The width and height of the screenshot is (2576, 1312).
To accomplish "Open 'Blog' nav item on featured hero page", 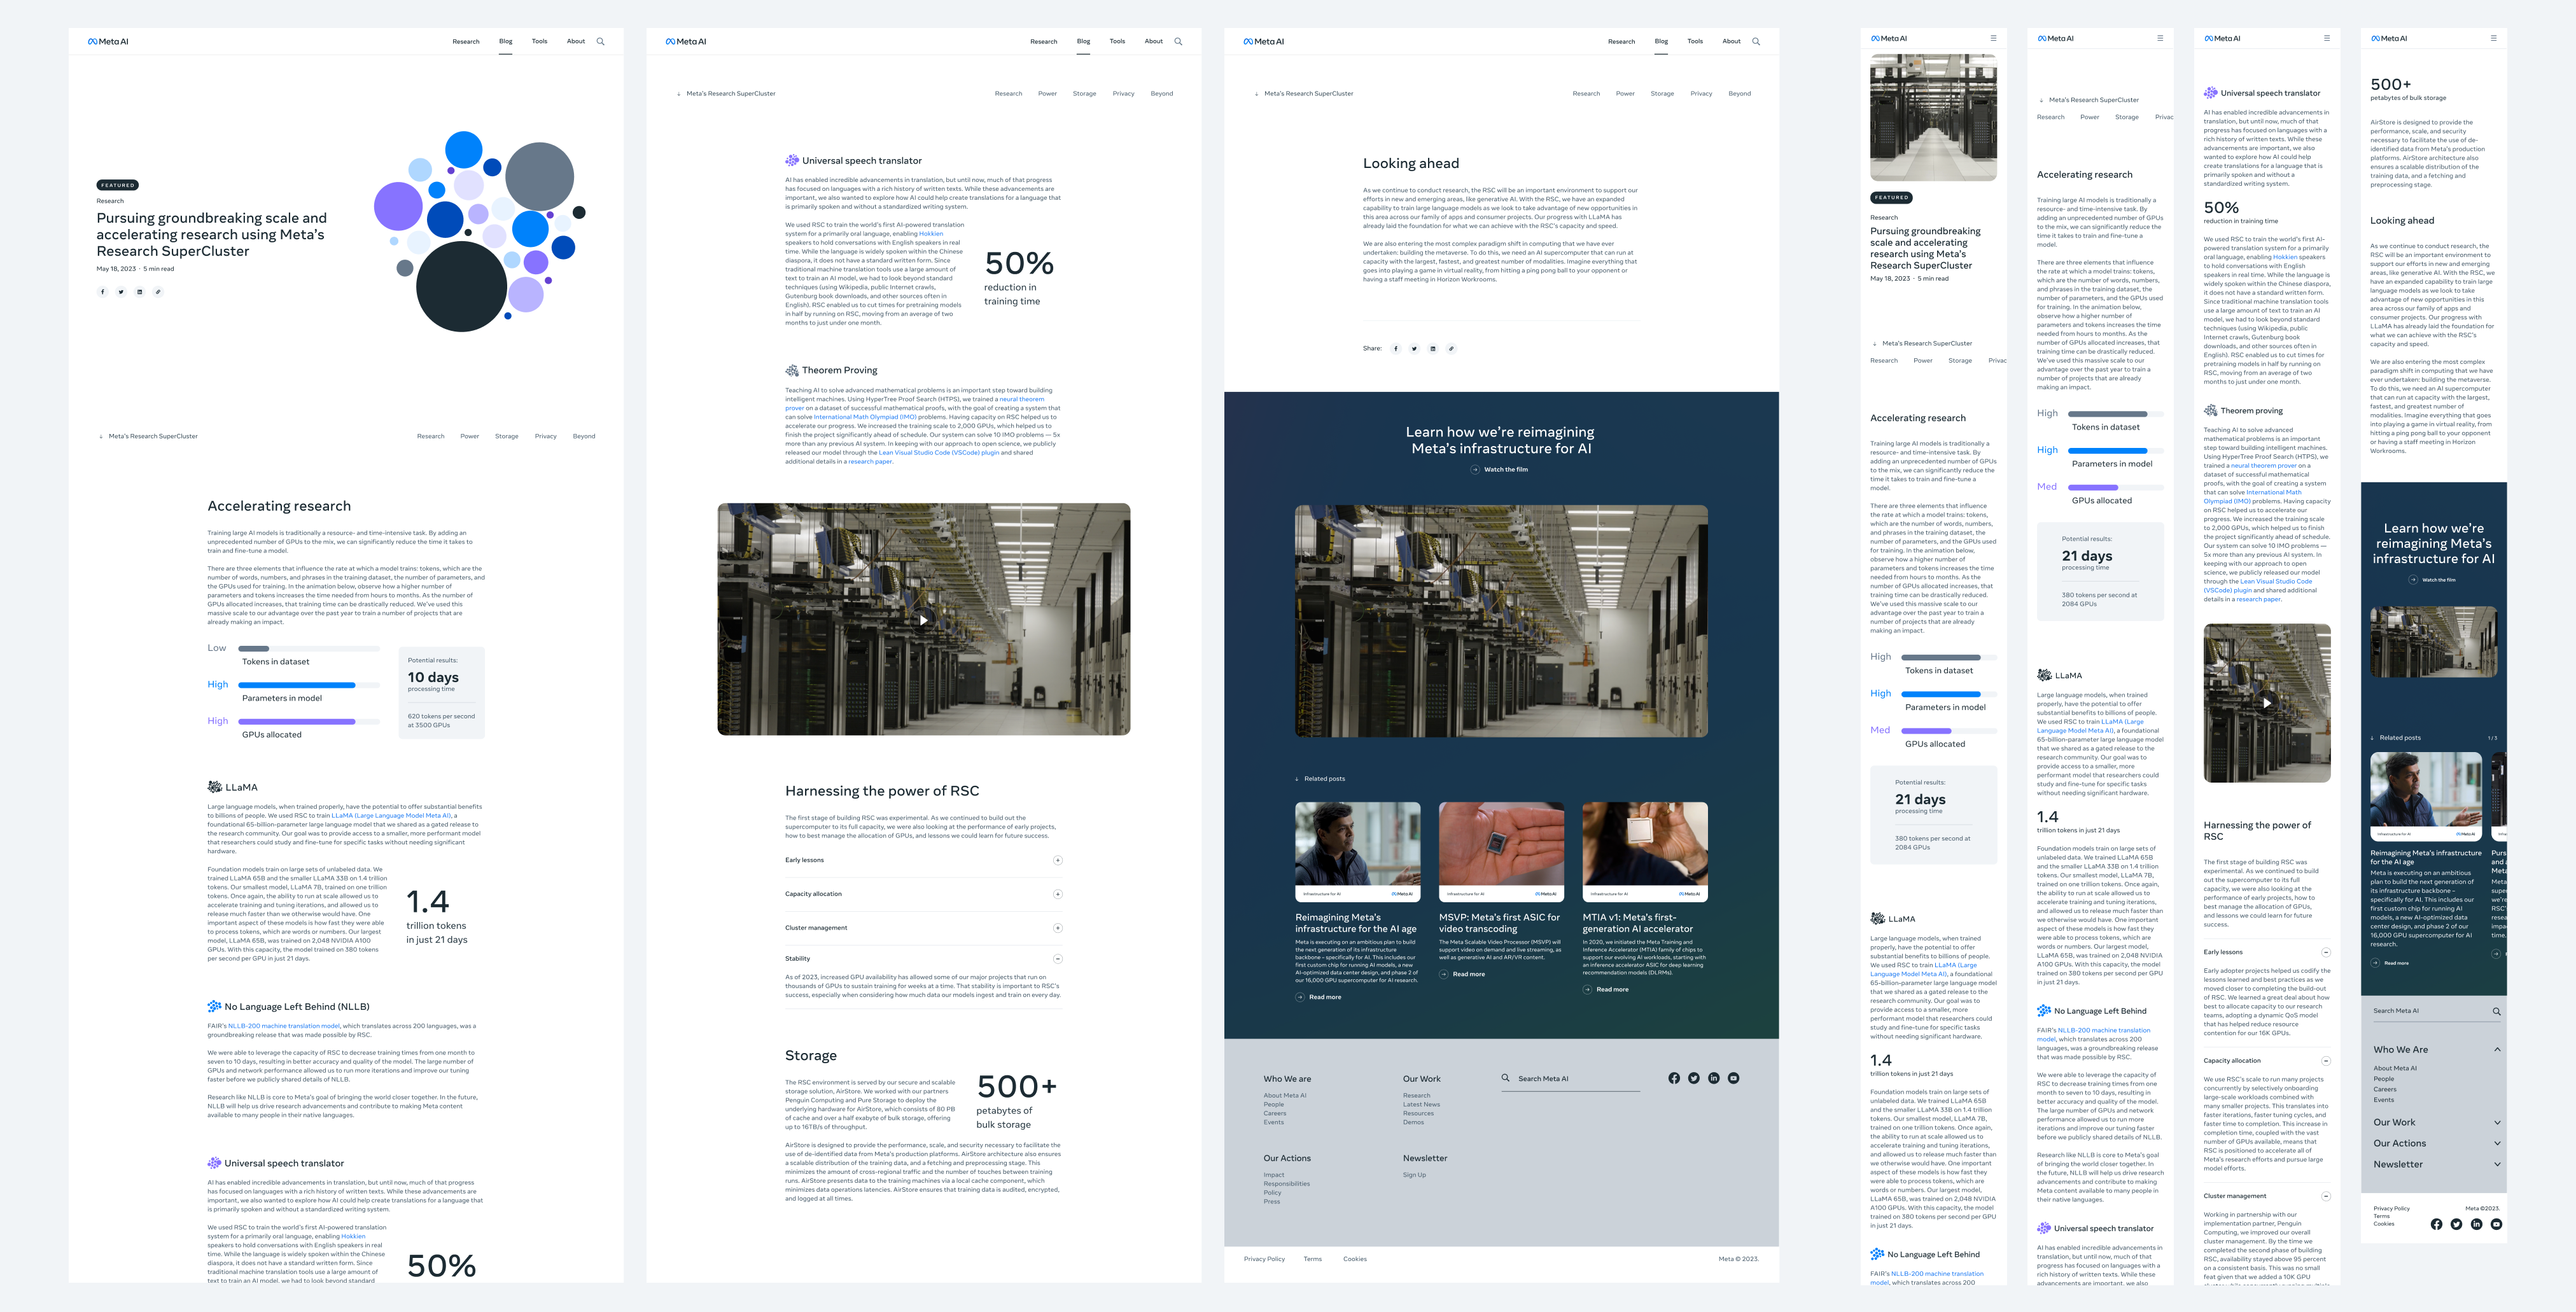I will pos(505,42).
